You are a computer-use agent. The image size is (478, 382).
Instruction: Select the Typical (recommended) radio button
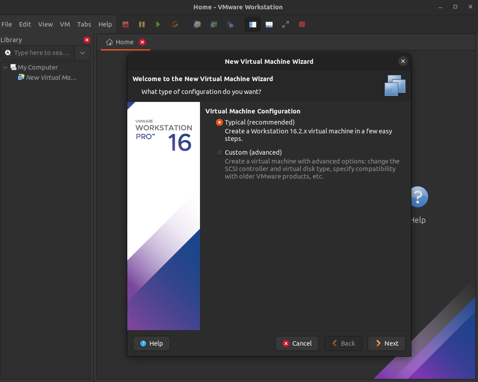point(219,122)
